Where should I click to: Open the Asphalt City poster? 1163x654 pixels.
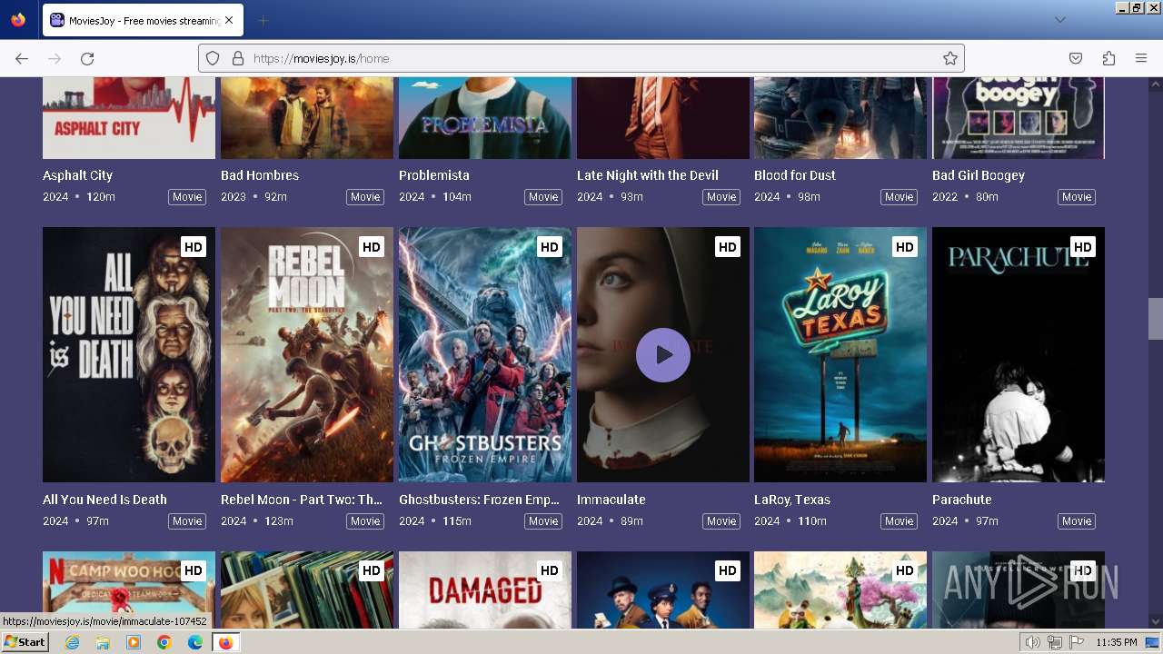pyautogui.click(x=129, y=118)
